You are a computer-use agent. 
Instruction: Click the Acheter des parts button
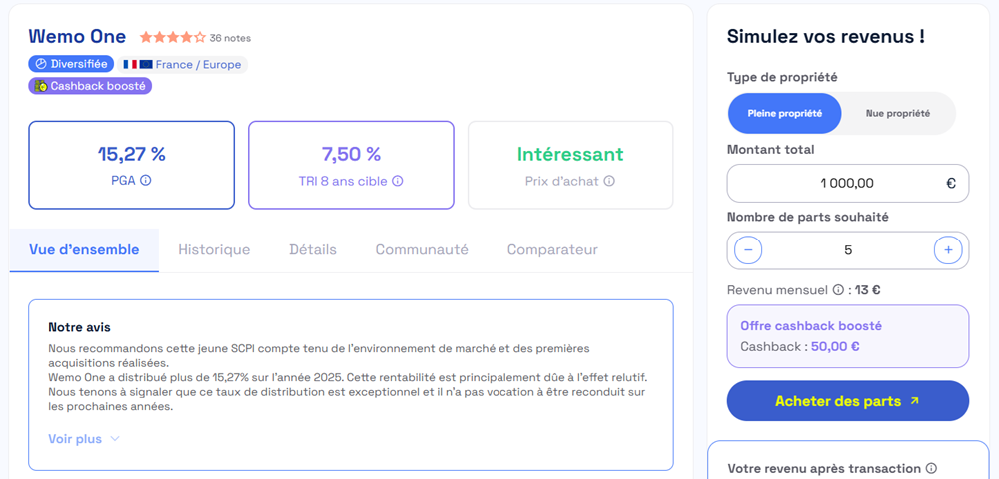click(848, 401)
